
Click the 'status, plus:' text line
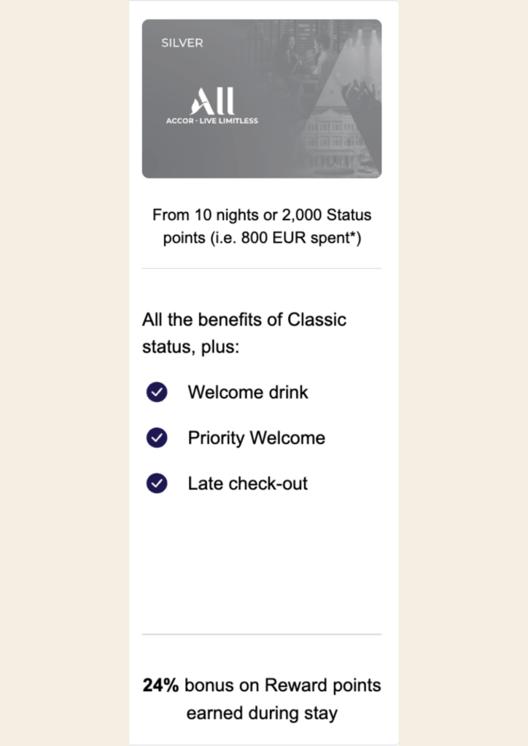click(190, 346)
